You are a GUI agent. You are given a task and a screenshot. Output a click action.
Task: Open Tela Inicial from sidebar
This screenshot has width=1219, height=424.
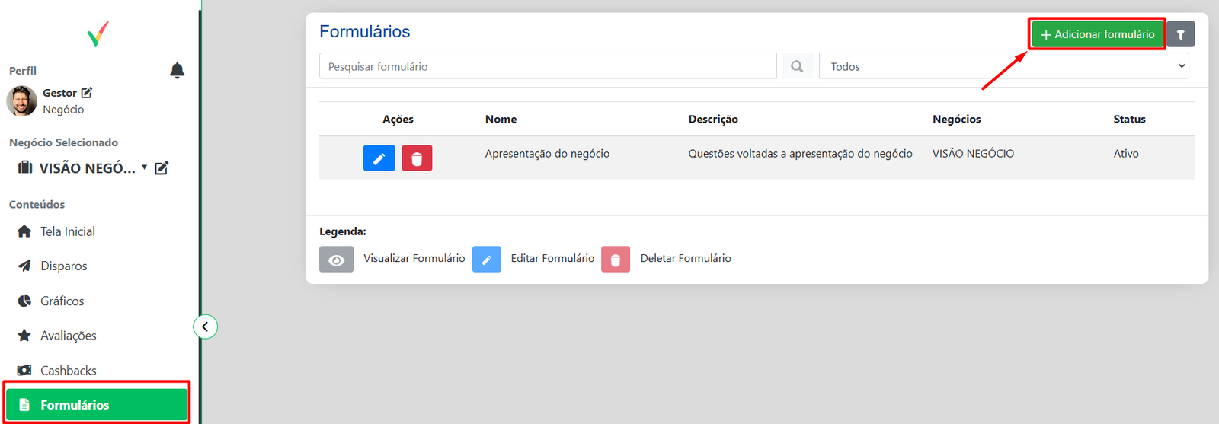pyautogui.click(x=67, y=231)
